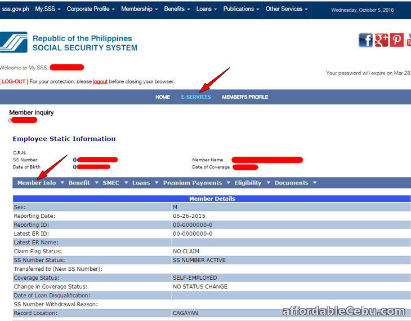Open the Facebook social icon
This screenshot has height=321, width=411.
click(x=365, y=40)
